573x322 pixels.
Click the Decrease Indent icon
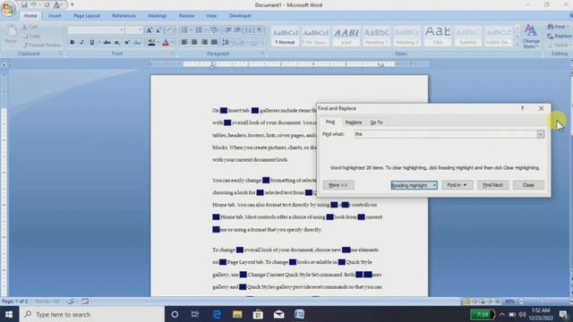pos(228,30)
